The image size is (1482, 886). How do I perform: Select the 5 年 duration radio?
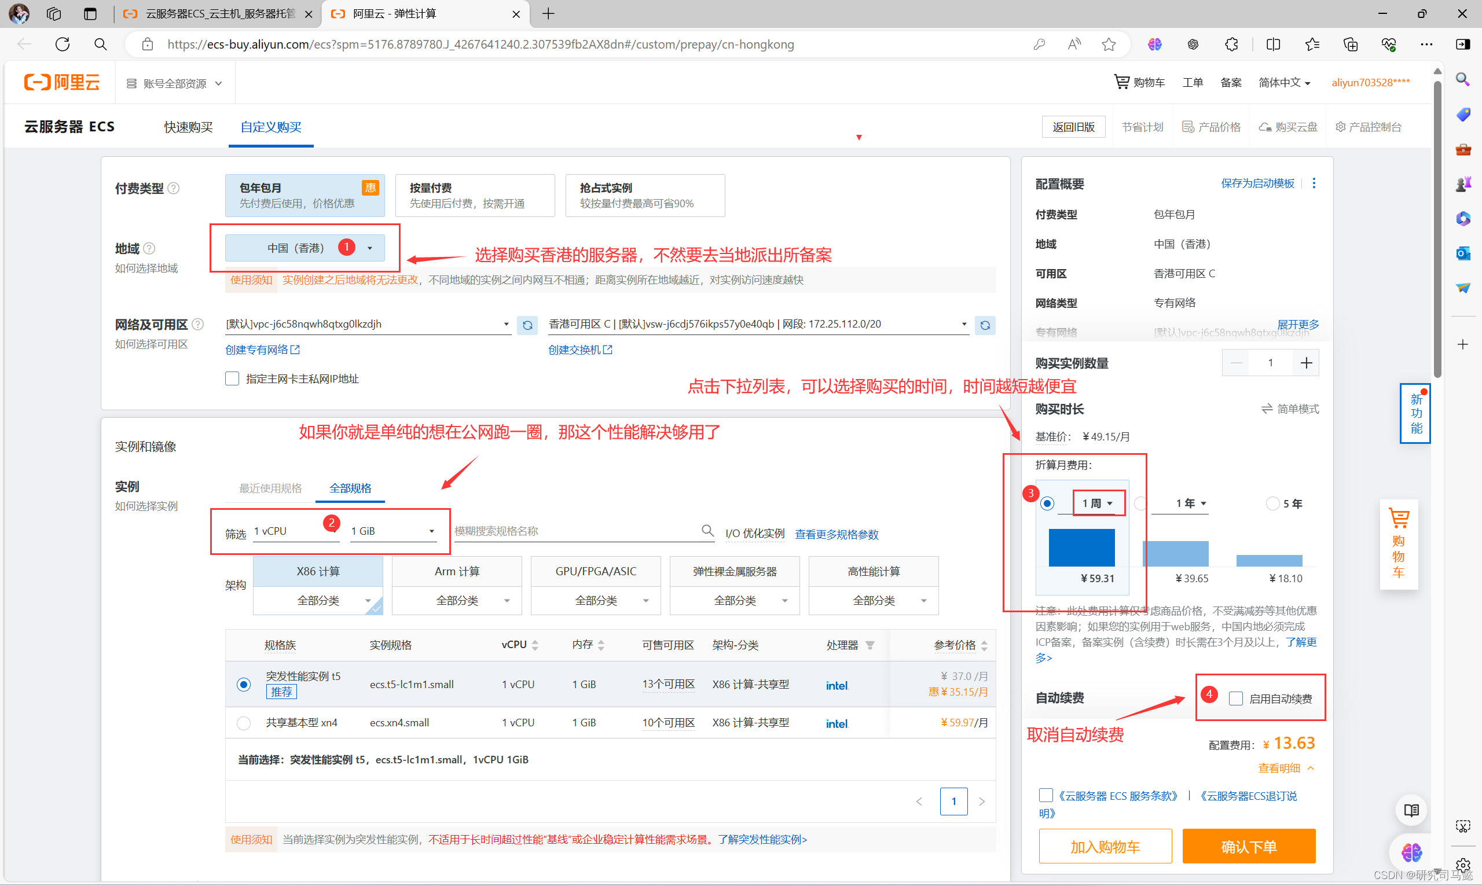point(1272,503)
